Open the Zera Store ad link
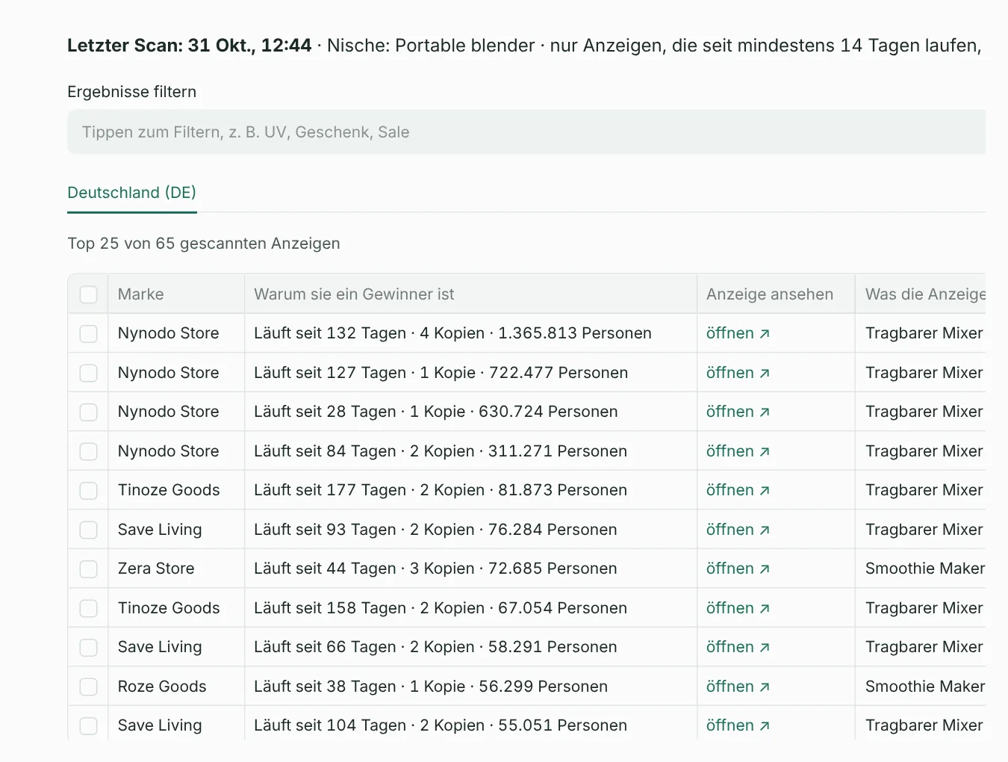 [738, 569]
